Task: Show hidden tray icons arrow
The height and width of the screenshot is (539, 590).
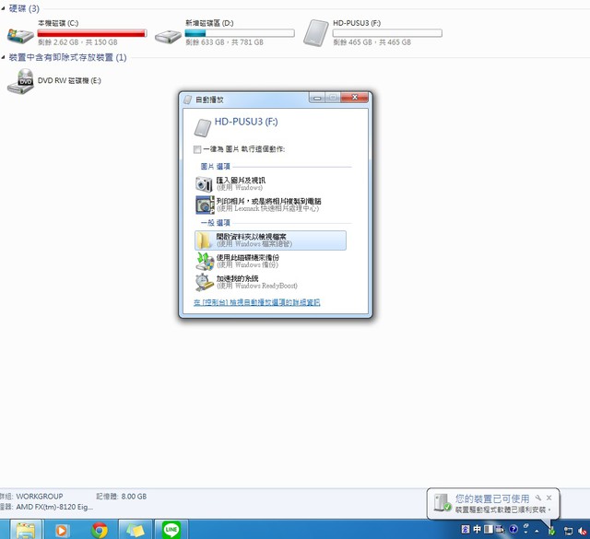Action: click(x=537, y=531)
